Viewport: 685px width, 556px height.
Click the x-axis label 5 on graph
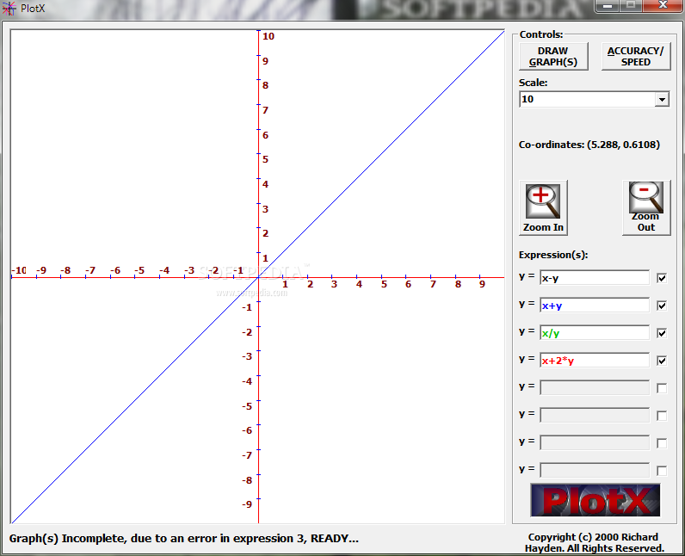click(x=384, y=284)
